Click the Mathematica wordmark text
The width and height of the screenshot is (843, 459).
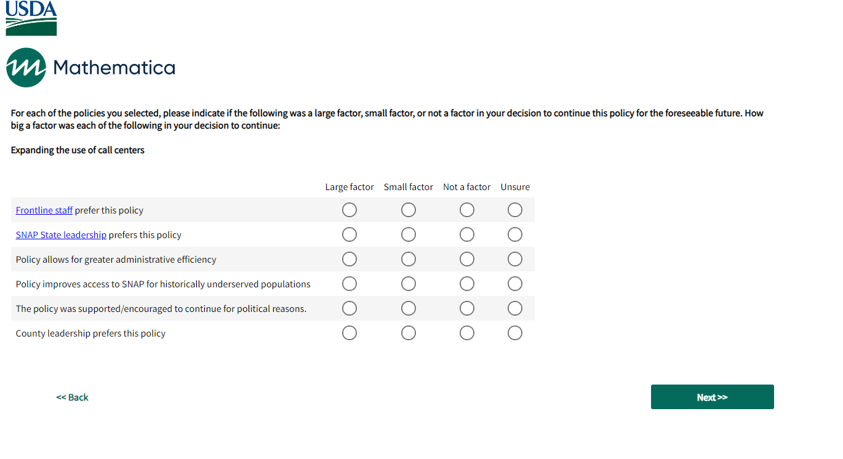coord(114,68)
